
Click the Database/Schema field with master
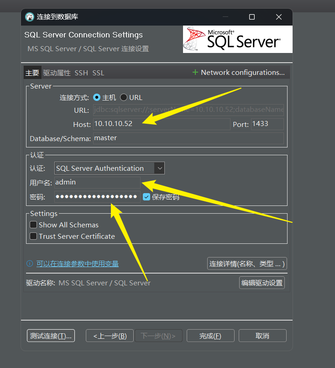[188, 138]
